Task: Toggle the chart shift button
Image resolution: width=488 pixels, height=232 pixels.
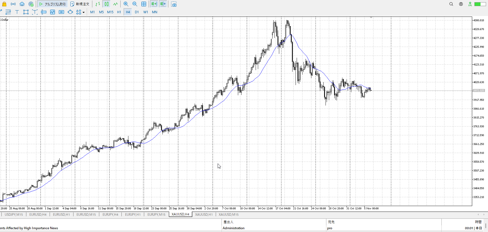Action: click(163, 4)
